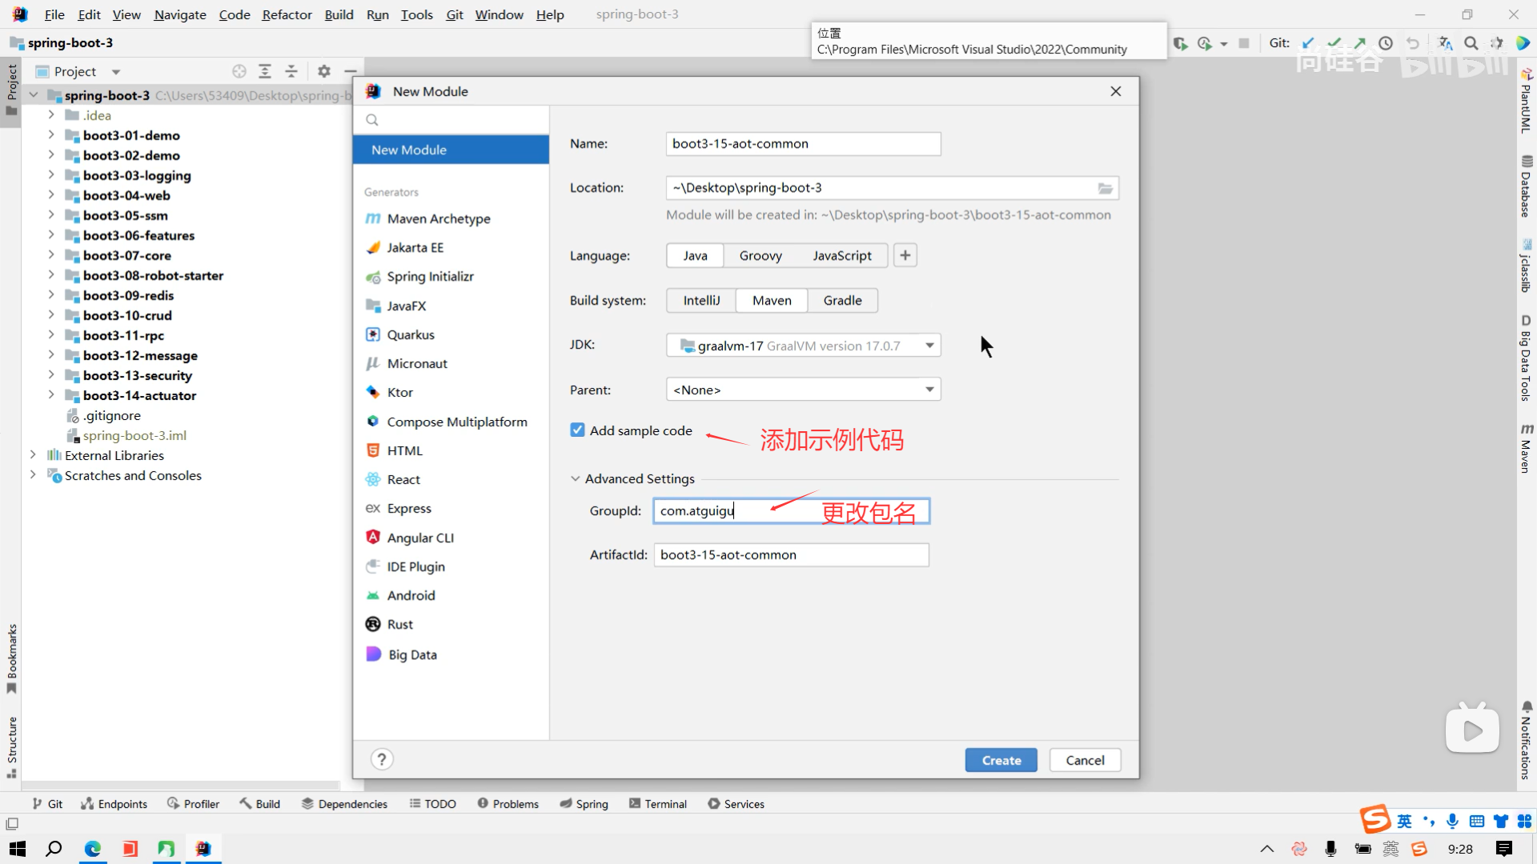Open Project panel settings gear

[324, 71]
